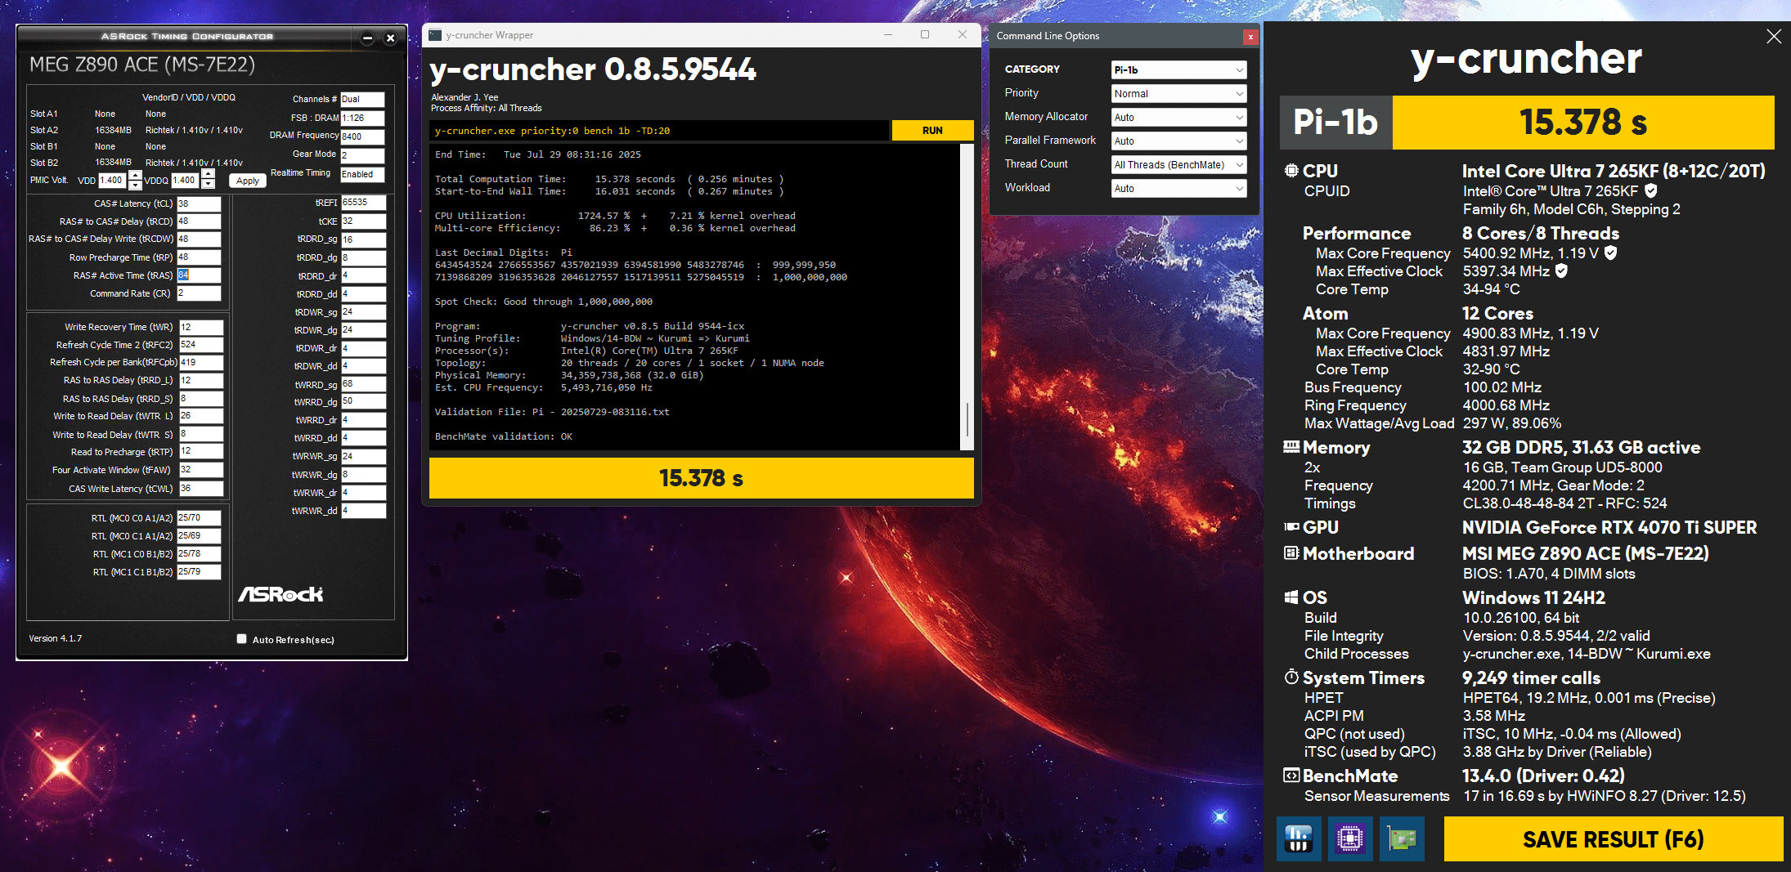Click the 'Version 4.1.7' label
Viewport: 1791px width, 872px height.
[55, 638]
